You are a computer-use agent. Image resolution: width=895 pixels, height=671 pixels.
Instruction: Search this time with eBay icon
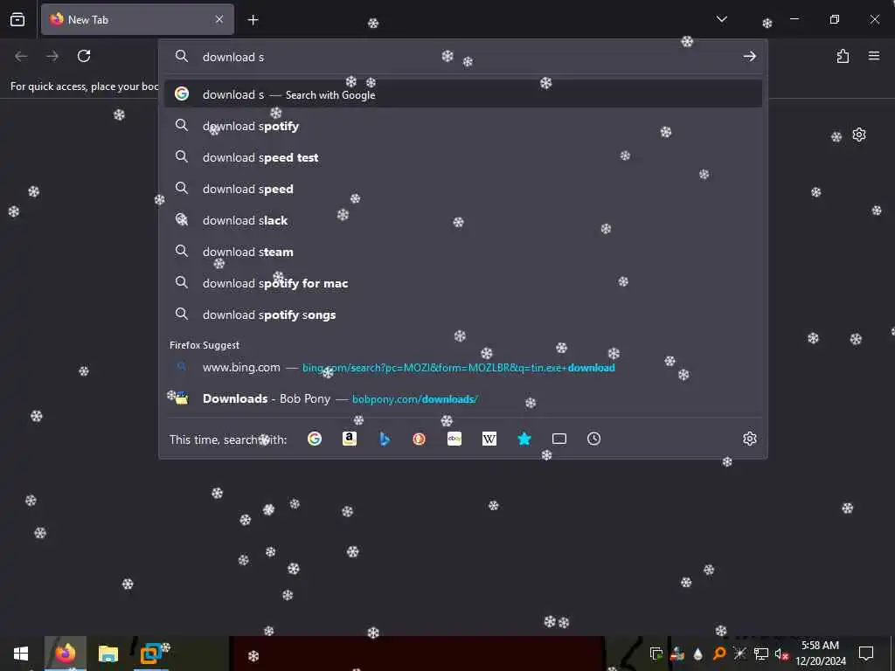(454, 439)
